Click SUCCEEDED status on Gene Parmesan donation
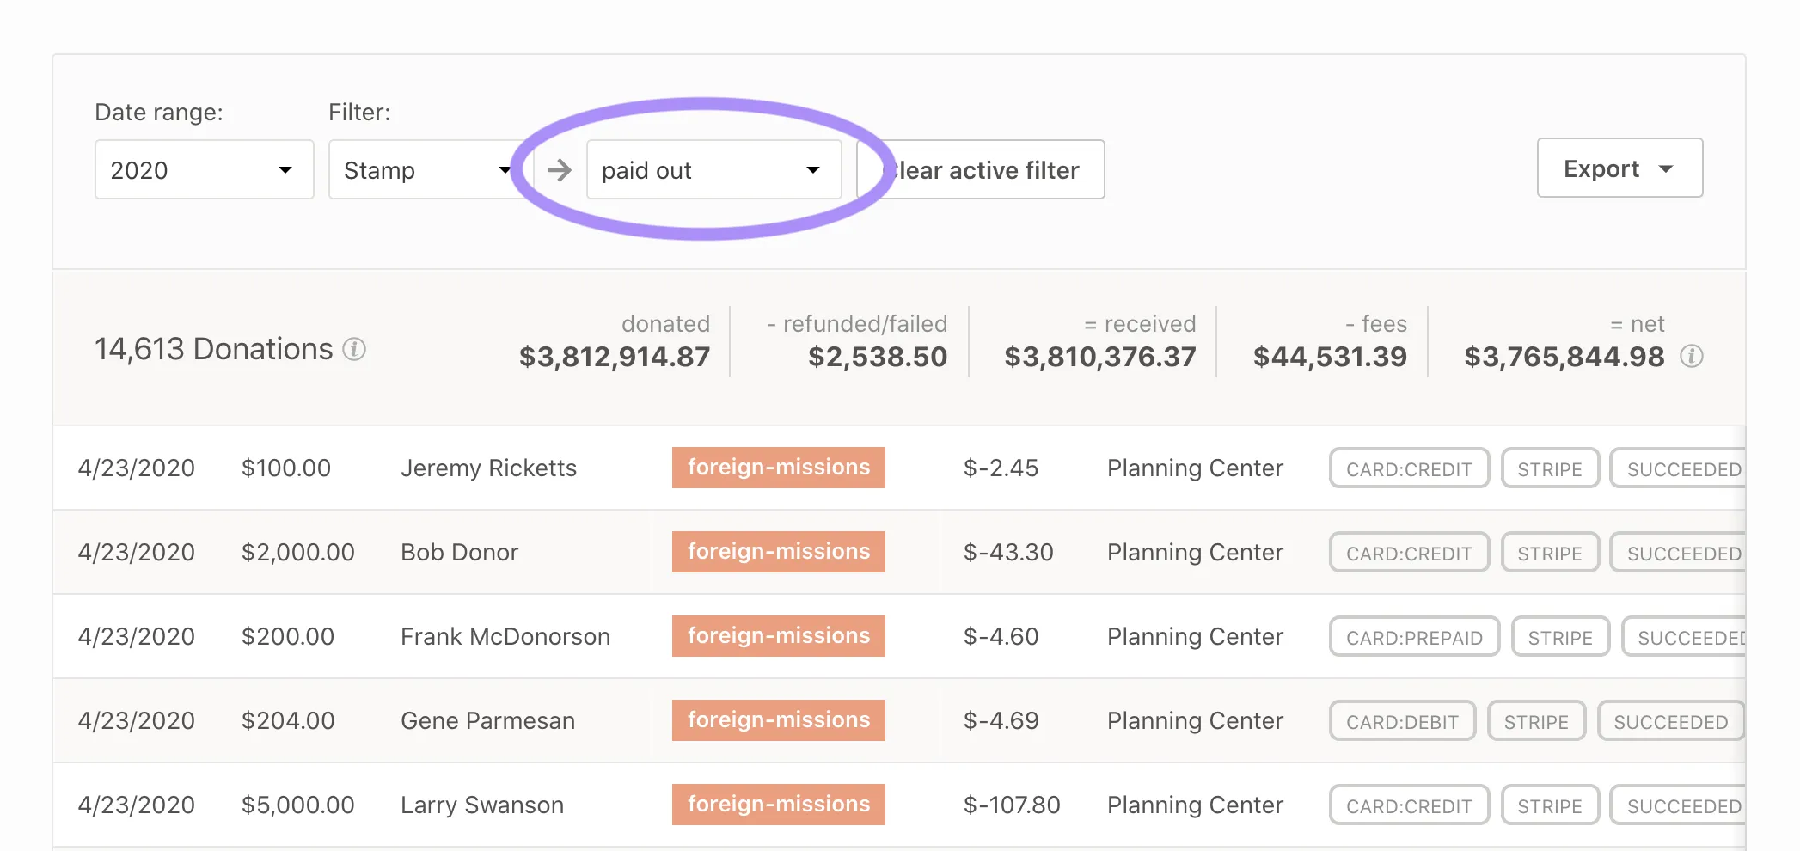The height and width of the screenshot is (851, 1800). tap(1669, 722)
